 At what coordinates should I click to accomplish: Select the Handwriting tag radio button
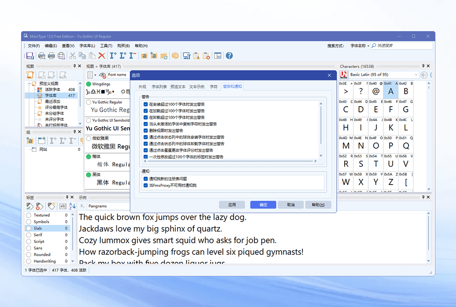pyautogui.click(x=28, y=261)
